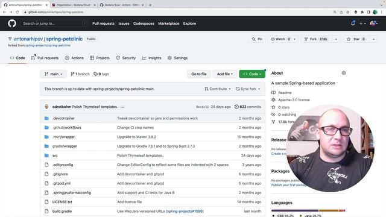Open spring-projects#1099 issue link
This screenshot has height=217, width=386.
[x=185, y=211]
